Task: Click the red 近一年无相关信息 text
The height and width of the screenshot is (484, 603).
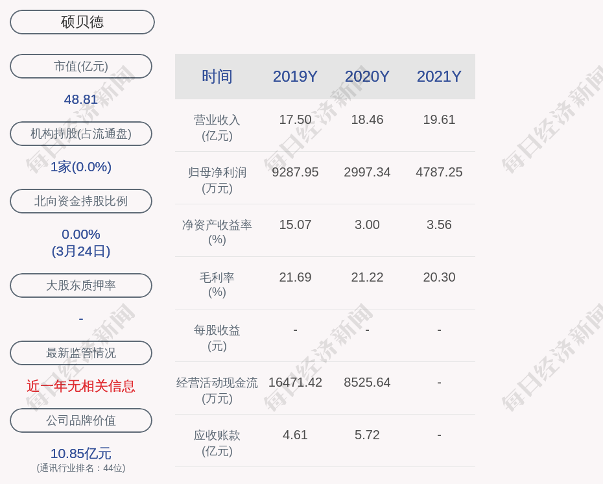Action: coord(81,386)
